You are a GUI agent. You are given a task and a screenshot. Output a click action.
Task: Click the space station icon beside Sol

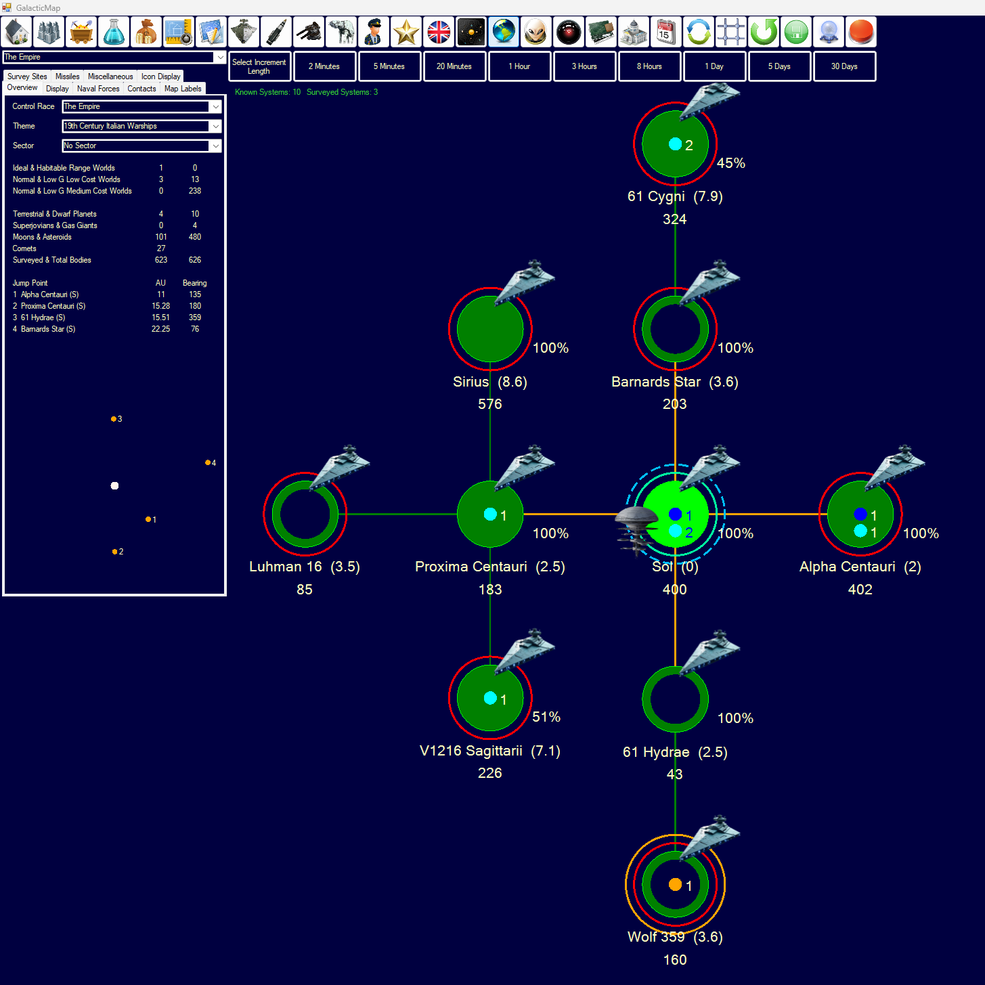pos(636,530)
